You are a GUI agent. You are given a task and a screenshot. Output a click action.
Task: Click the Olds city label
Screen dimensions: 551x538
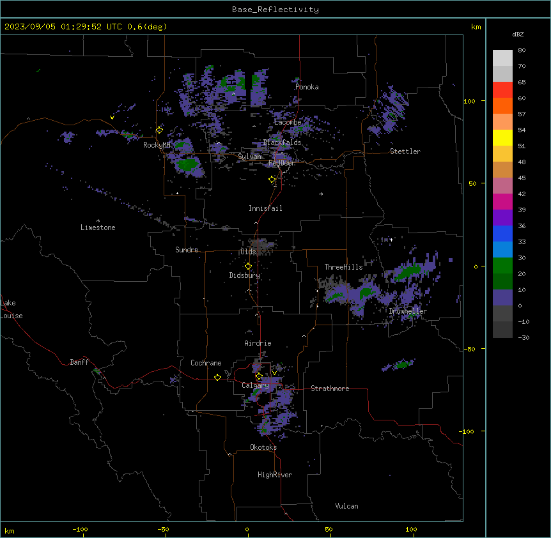click(x=248, y=252)
